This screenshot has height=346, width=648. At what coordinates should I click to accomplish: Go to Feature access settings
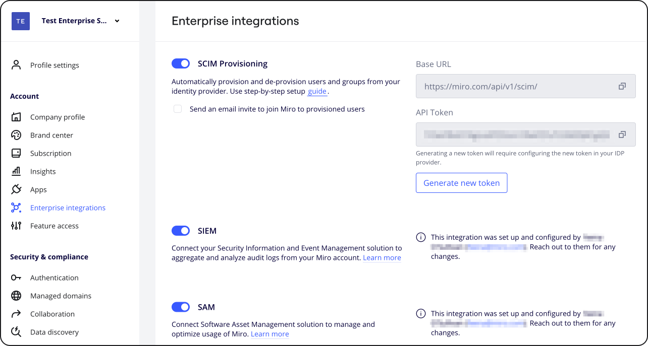[54, 226]
